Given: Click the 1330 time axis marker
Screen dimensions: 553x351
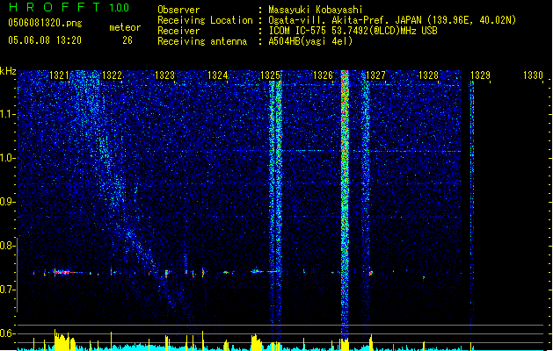Looking at the screenshot, I should 533,75.
